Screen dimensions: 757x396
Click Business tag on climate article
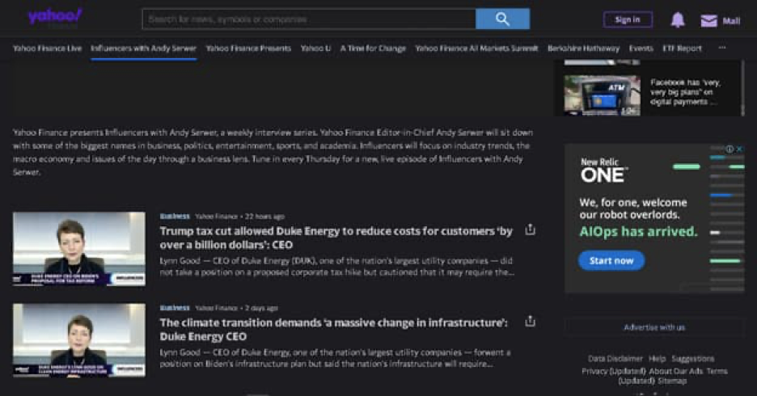point(175,308)
